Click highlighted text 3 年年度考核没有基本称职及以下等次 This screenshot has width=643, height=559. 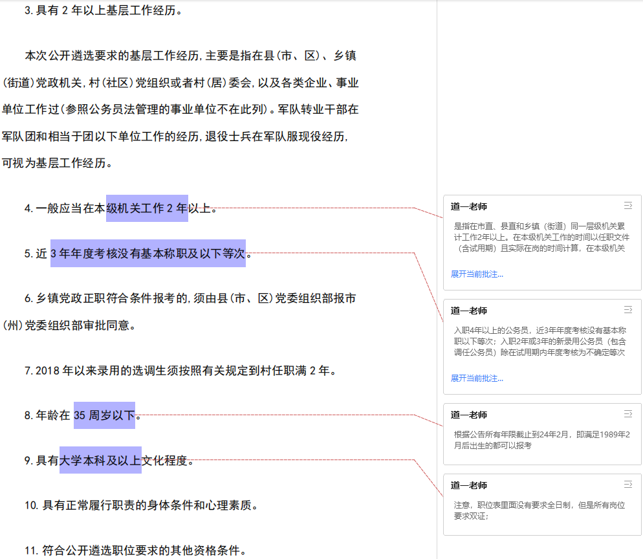[147, 254]
